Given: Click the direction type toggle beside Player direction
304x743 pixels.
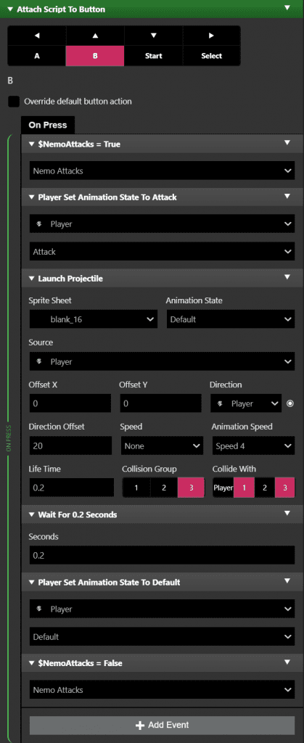Looking at the screenshot, I should tap(290, 403).
